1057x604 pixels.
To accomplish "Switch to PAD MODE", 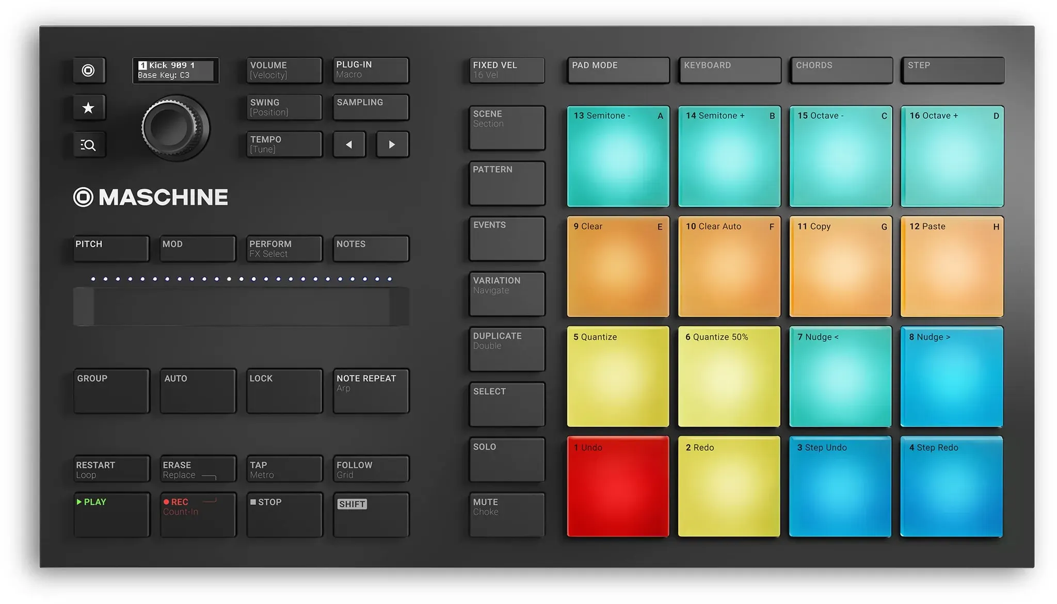I will [618, 70].
